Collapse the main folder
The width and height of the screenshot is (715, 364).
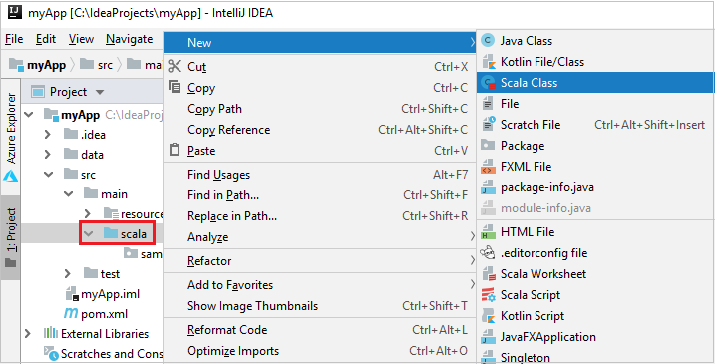[69, 194]
